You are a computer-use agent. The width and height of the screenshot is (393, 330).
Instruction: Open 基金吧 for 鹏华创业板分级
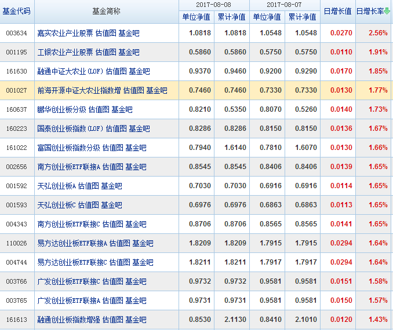[x=122, y=109]
